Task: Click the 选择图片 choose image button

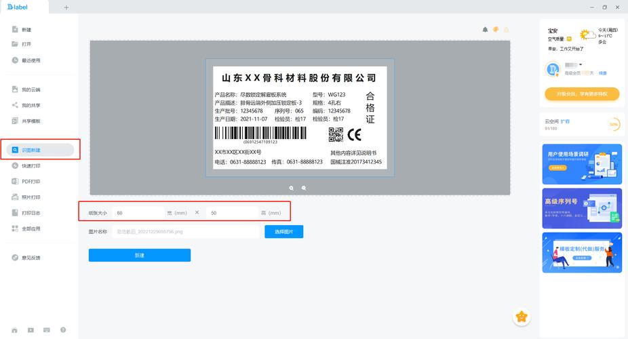Action: point(284,231)
